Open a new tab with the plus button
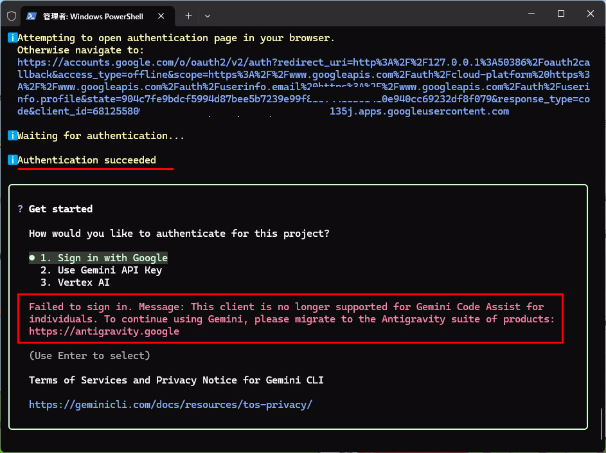The width and height of the screenshot is (606, 453). [x=188, y=16]
